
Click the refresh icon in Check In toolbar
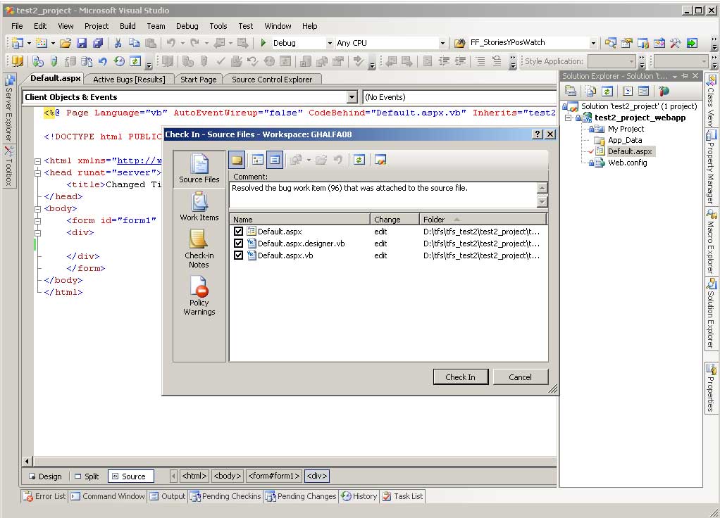pos(359,160)
